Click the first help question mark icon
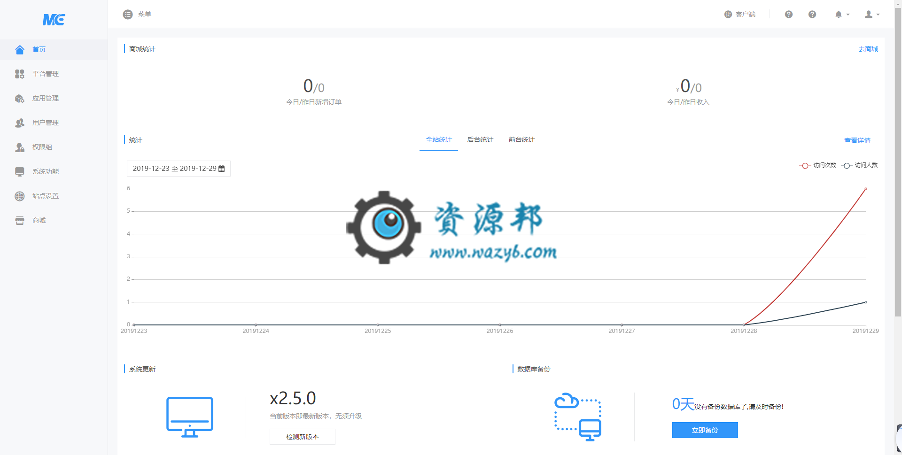The image size is (902, 455). [789, 15]
